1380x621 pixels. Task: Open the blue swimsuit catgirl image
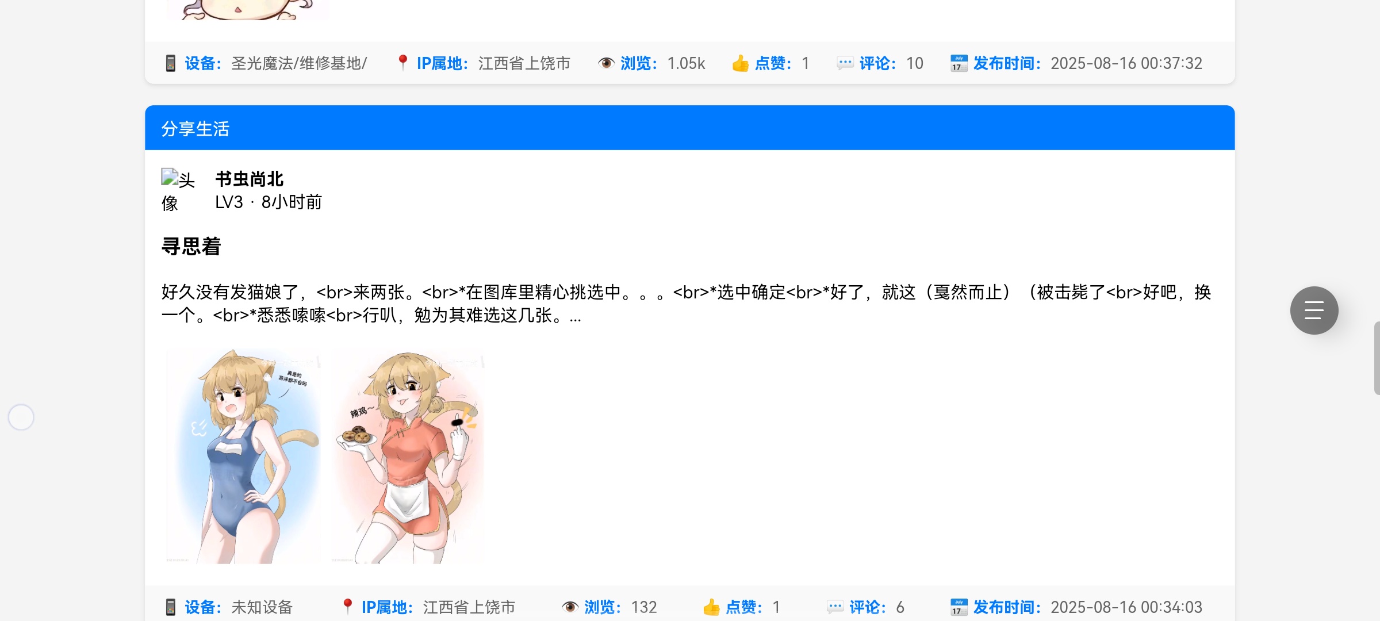point(244,456)
